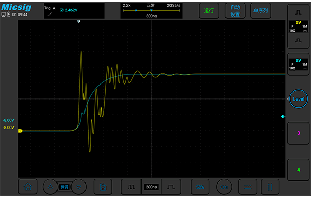Set trigger level to 50%
The height and width of the screenshot is (197, 311).
coord(200,187)
